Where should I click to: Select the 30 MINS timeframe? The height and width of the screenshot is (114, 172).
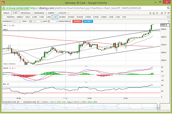point(62,17)
